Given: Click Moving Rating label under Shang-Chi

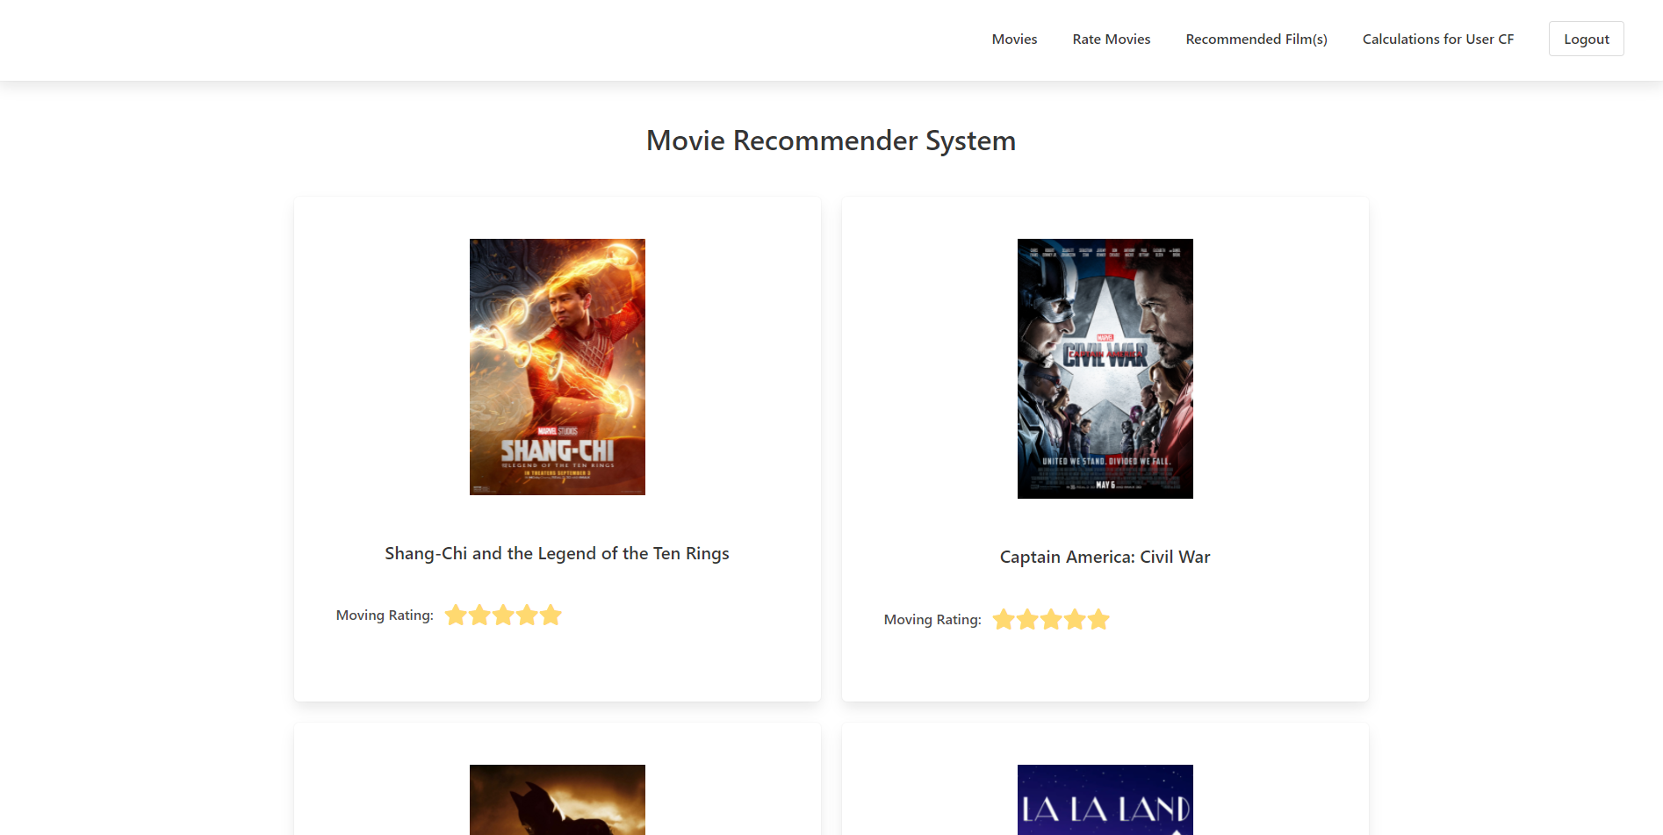Looking at the screenshot, I should tap(385, 615).
